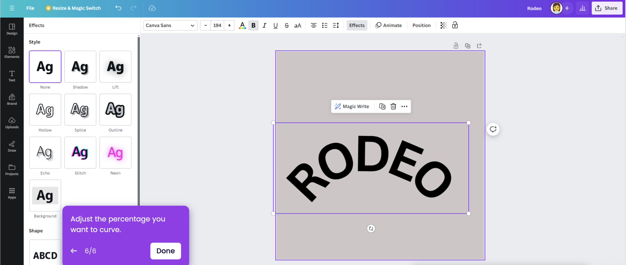This screenshot has height=265, width=626.
Task: Open the Uploads panel
Action: 12,123
